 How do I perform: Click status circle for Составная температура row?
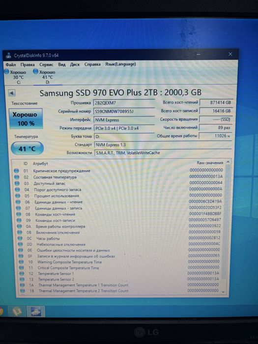(17, 177)
